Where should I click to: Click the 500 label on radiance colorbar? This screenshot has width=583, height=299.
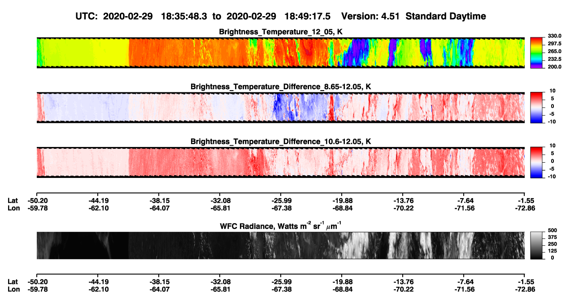click(552, 231)
